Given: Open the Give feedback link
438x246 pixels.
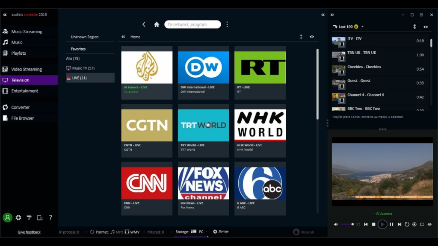Looking at the screenshot, I should coord(29,232).
